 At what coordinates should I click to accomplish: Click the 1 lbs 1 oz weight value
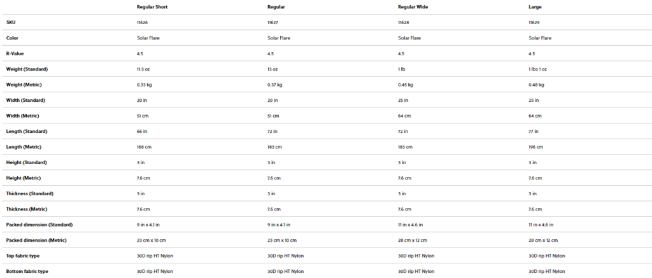tap(537, 69)
